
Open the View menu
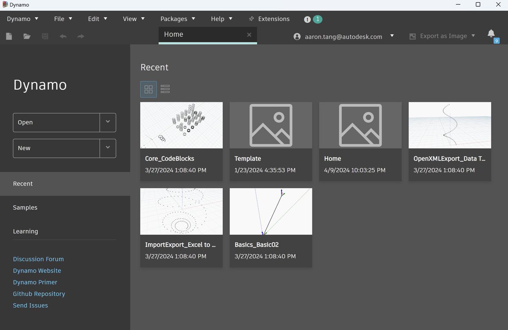pyautogui.click(x=134, y=19)
